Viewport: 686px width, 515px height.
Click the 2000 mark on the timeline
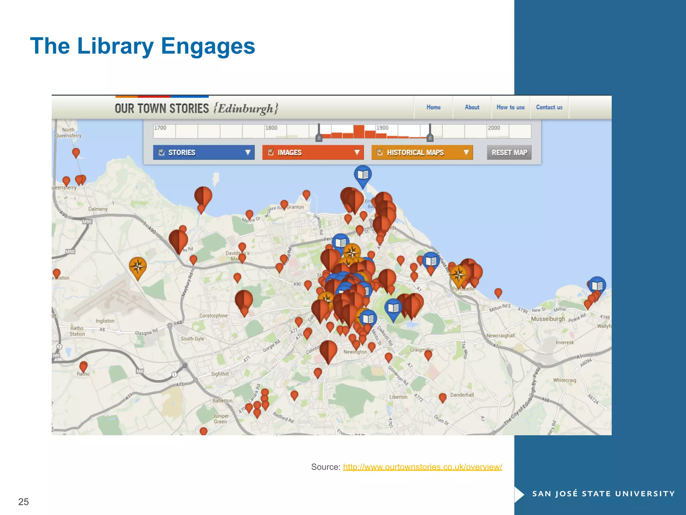(494, 128)
